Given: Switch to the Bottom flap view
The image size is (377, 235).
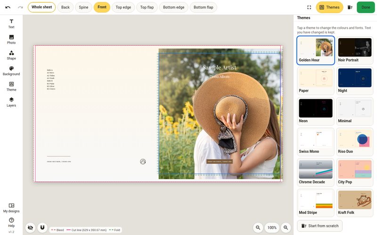Looking at the screenshot, I should coord(204,8).
